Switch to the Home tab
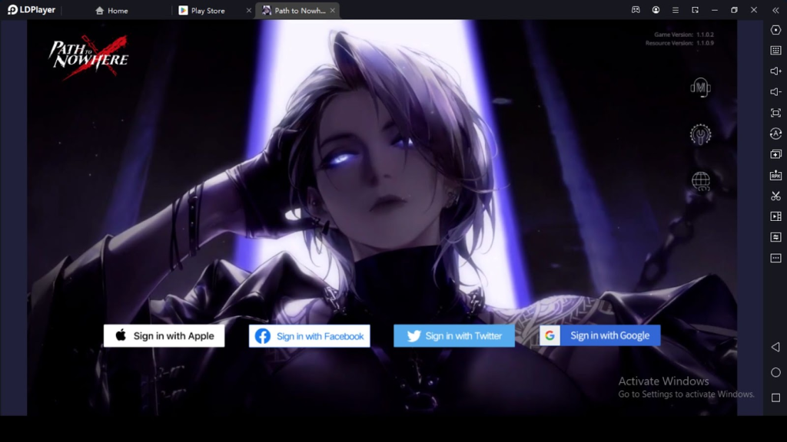Viewport: 787px width, 442px height. tap(111, 11)
